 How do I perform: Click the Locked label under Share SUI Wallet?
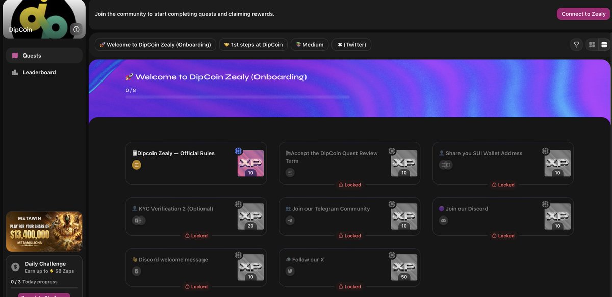503,185
